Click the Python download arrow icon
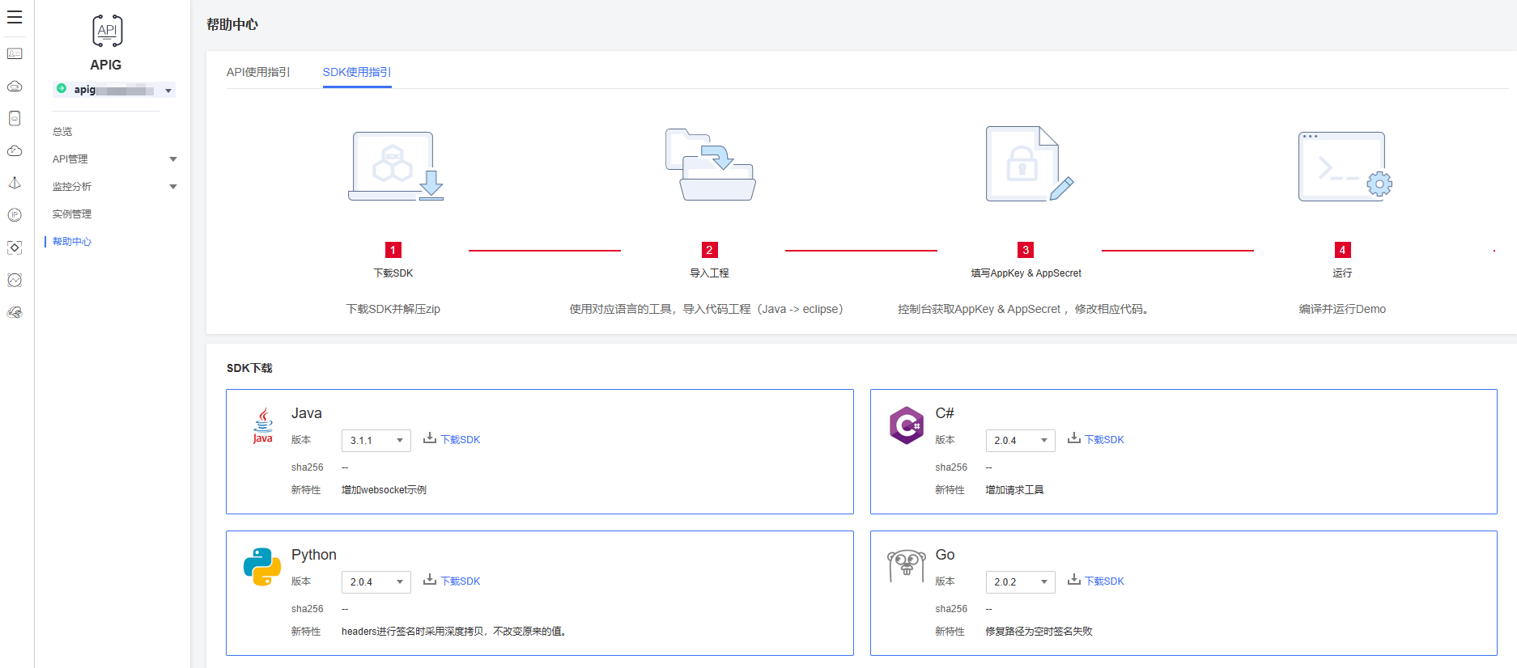Image resolution: width=1517 pixels, height=668 pixels. point(430,580)
